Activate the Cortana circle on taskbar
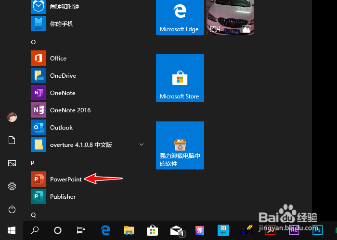The width and height of the screenshot is (337, 240). pyautogui.click(x=58, y=230)
